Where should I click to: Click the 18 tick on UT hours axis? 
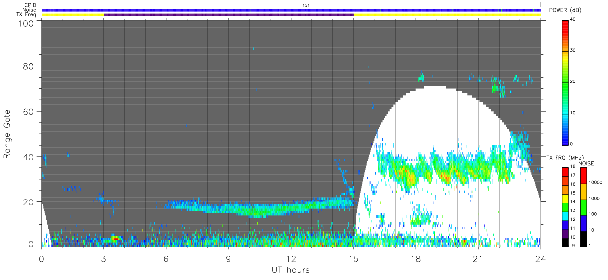(416, 258)
